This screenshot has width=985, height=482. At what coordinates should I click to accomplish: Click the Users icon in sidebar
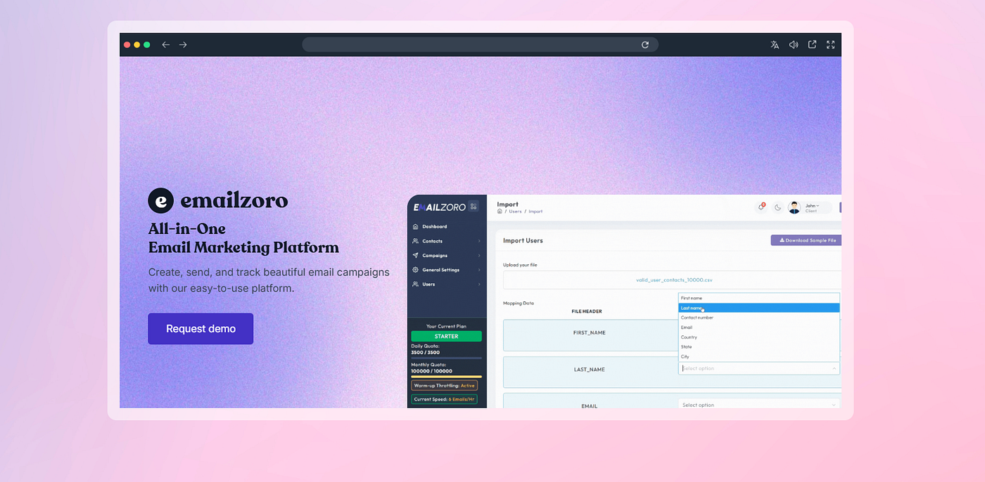click(x=416, y=285)
